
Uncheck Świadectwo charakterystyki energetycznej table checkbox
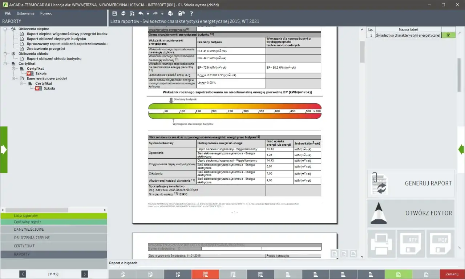[448, 35]
